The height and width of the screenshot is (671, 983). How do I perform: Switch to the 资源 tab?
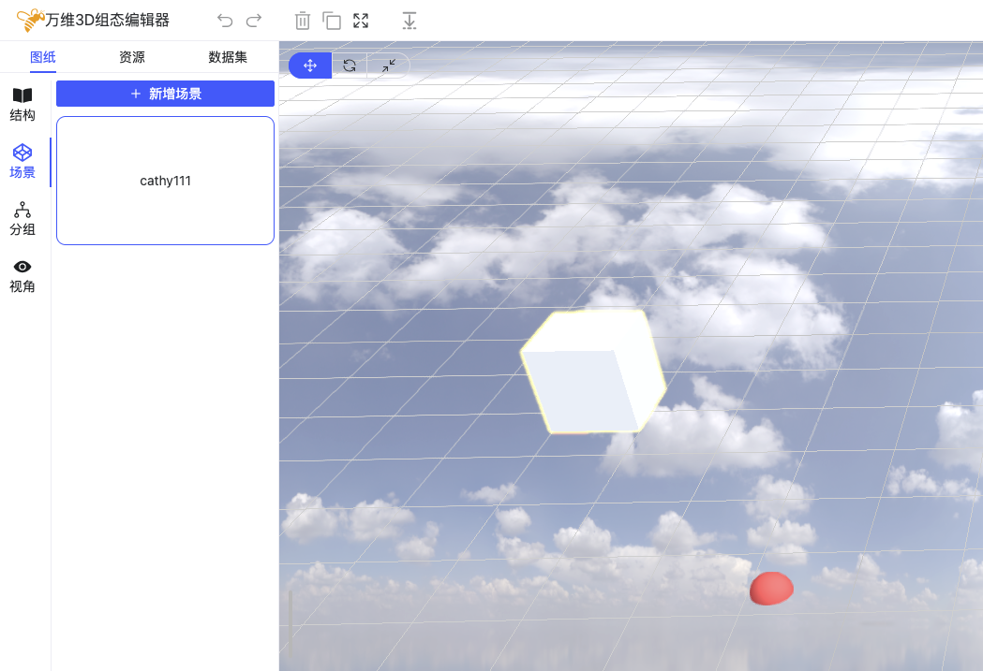[x=132, y=57]
